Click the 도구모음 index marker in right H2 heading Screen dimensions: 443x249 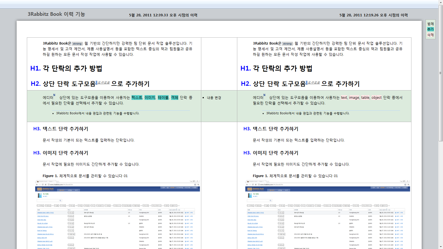point(313,82)
